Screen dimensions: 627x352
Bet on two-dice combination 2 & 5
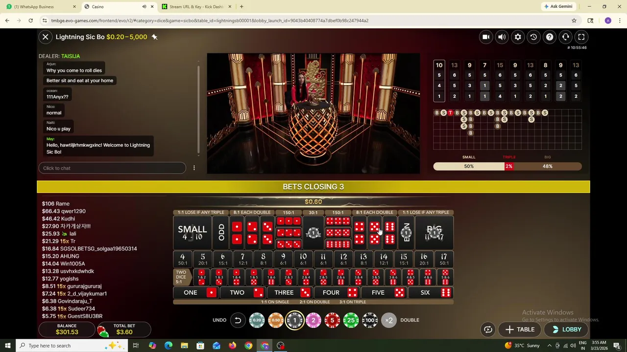click(x=323, y=277)
